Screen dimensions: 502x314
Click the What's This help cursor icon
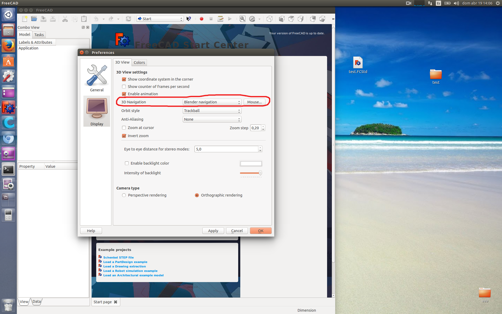[x=189, y=19]
